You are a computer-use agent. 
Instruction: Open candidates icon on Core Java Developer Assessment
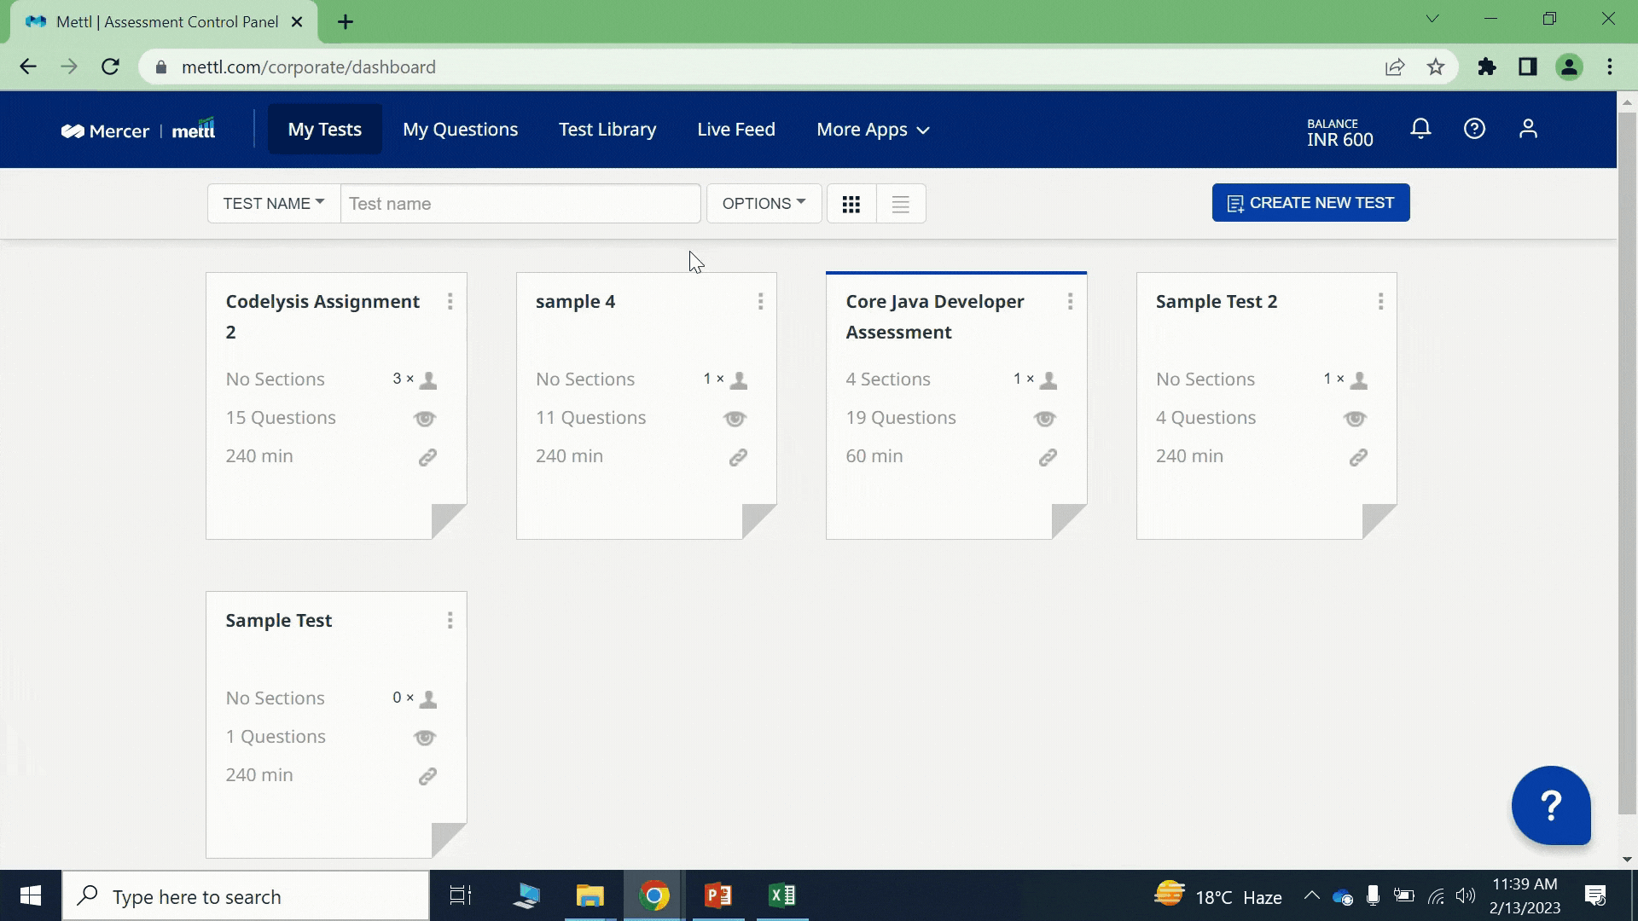click(1048, 380)
